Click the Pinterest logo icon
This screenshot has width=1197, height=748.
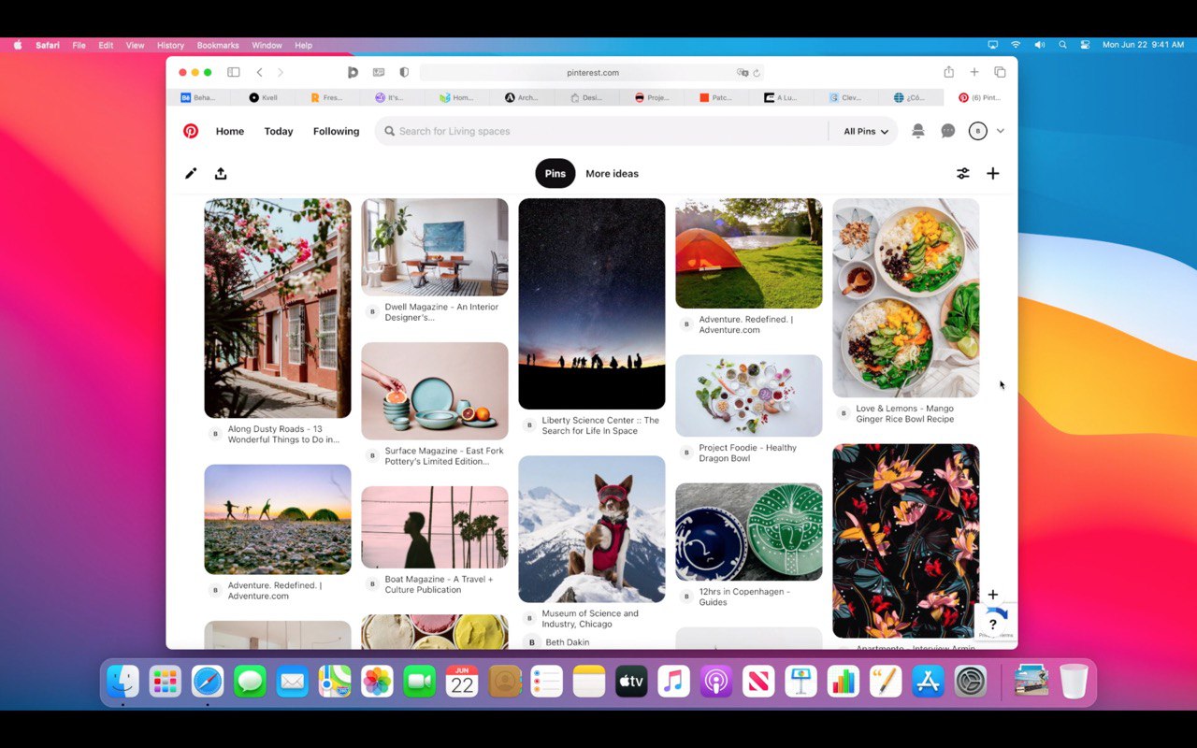tap(191, 131)
